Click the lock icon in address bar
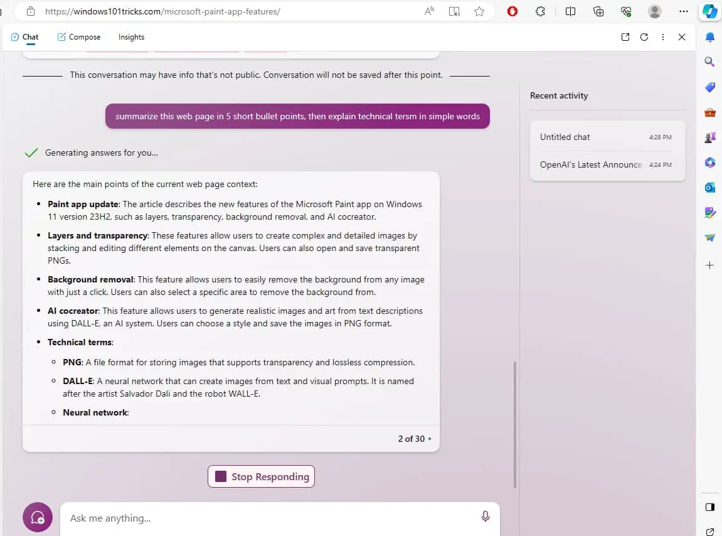The width and height of the screenshot is (722, 536). [x=31, y=11]
